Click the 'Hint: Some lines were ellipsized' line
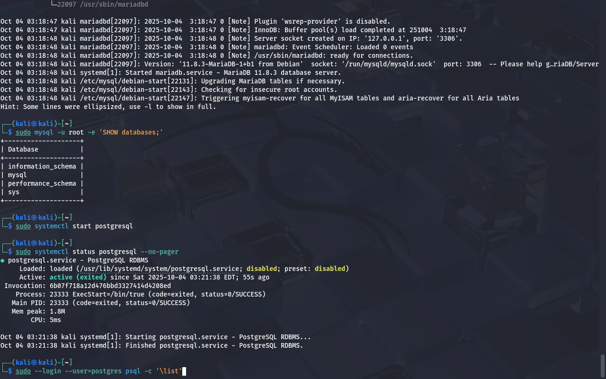The height and width of the screenshot is (379, 606). (108, 107)
